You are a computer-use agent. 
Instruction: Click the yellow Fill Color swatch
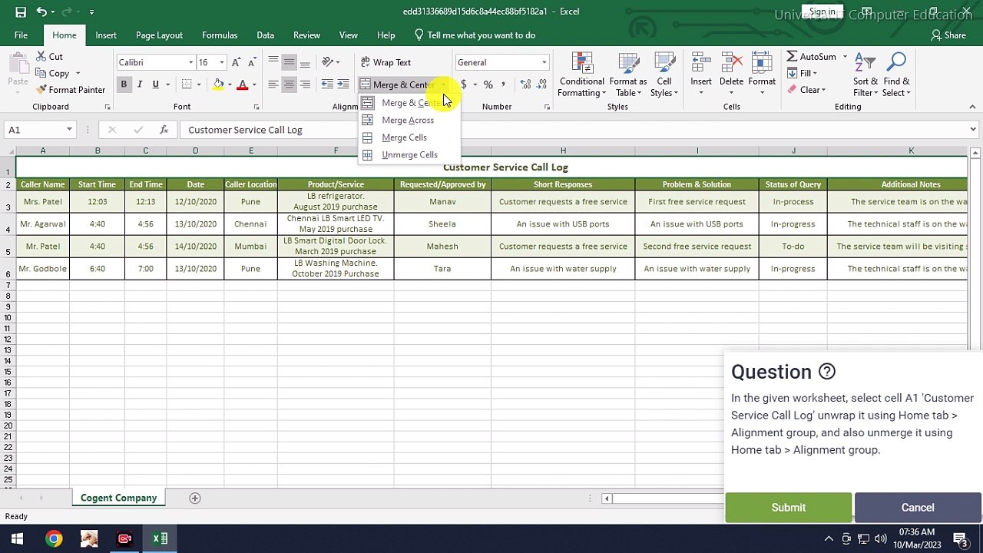[218, 84]
